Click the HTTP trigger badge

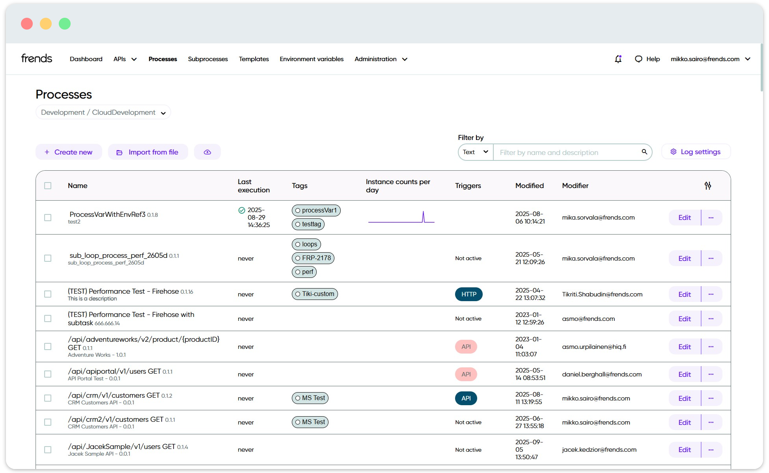click(x=468, y=294)
